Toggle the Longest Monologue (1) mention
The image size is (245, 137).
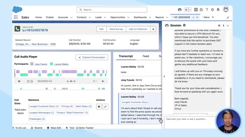click(x=41, y=112)
